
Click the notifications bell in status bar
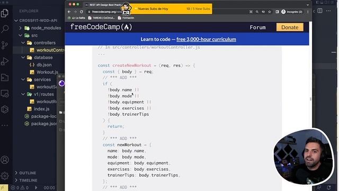point(329,187)
